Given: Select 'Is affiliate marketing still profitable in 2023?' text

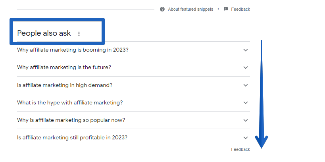Looking at the screenshot, I should (x=72, y=138).
